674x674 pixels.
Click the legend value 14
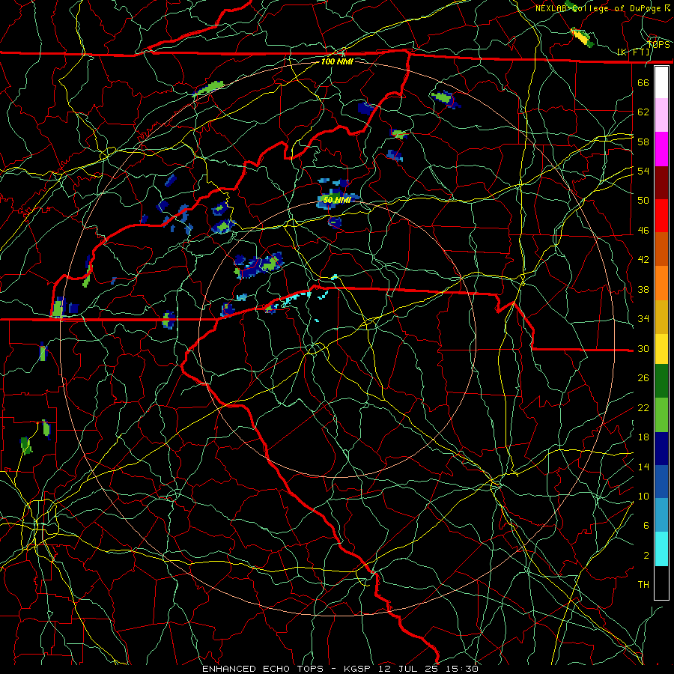[x=643, y=467]
